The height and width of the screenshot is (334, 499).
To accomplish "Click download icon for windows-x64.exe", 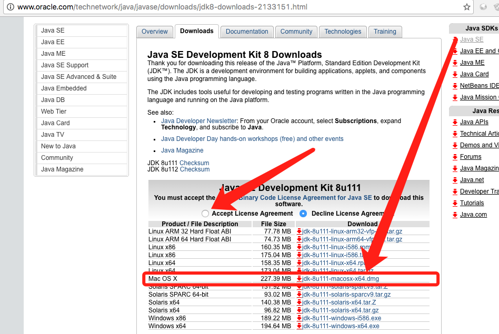I will (x=299, y=326).
